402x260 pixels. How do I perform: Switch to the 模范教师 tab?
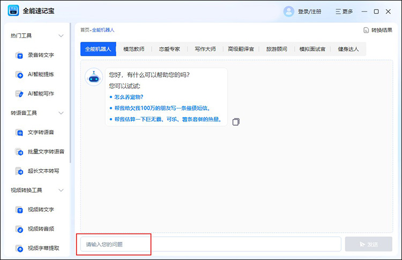coord(133,49)
